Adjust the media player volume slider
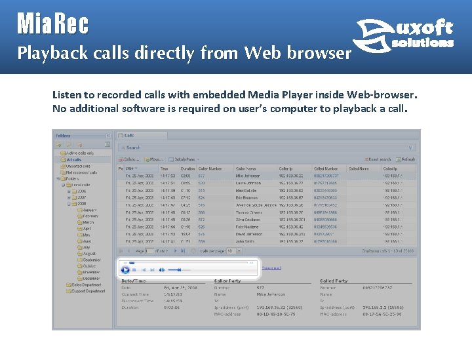Screen dimensions: 472x354 pos(179,270)
